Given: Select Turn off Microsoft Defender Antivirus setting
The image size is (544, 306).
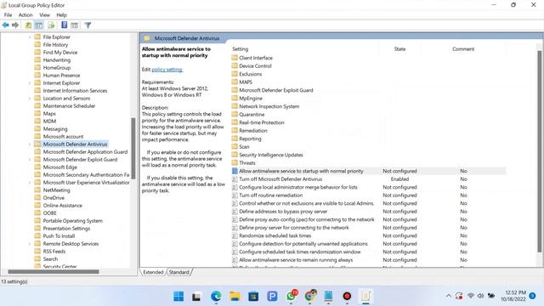Looking at the screenshot, I should click(280, 179).
